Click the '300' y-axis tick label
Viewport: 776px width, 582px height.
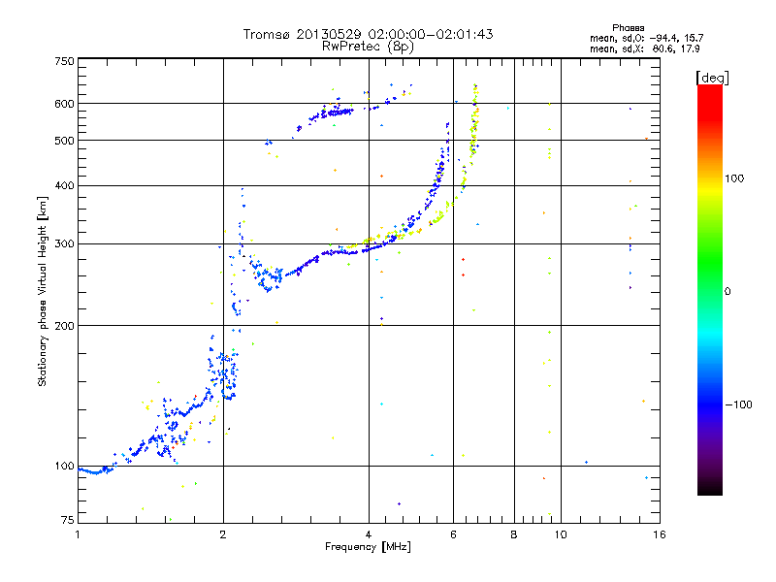click(x=64, y=243)
